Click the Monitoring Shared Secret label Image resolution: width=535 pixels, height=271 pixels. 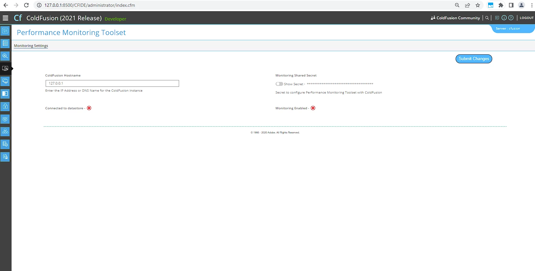coord(296,76)
